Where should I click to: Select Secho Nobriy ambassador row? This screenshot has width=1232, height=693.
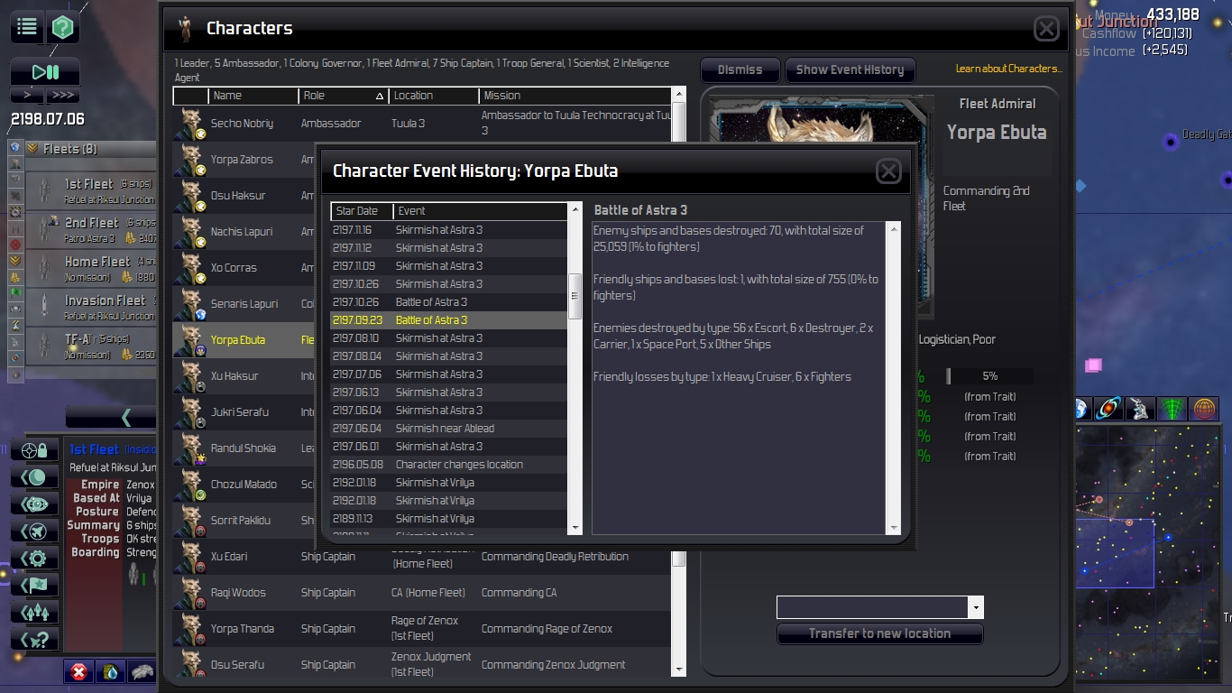point(422,124)
